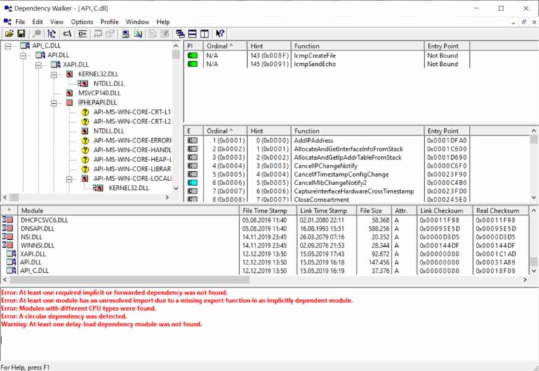The height and width of the screenshot is (371, 539).
Task: Collapse the XAPI.DLL tree node
Action: pos(39,65)
